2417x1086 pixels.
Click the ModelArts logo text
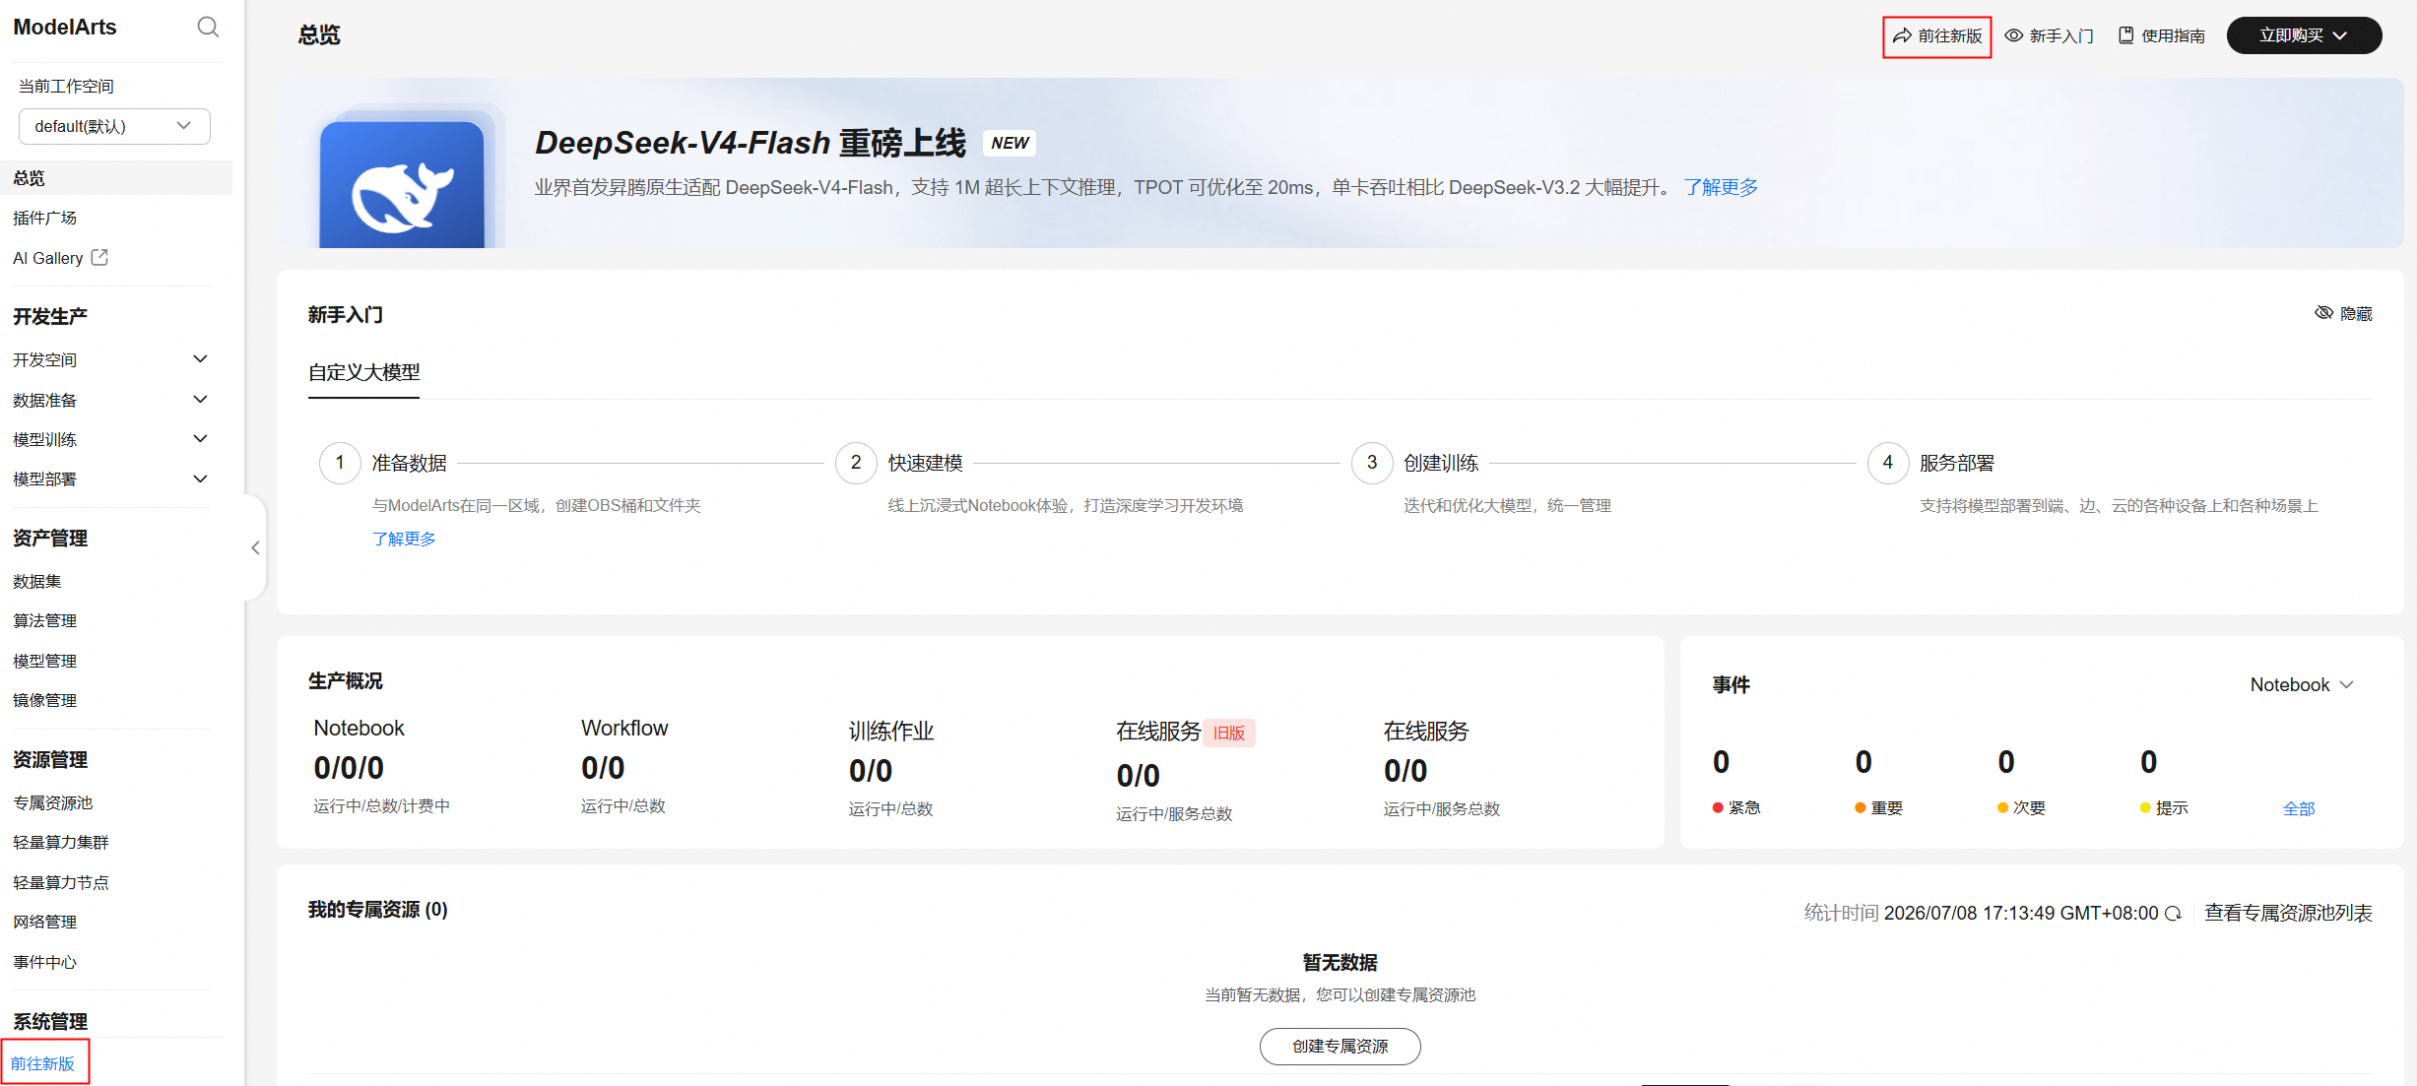pos(65,27)
